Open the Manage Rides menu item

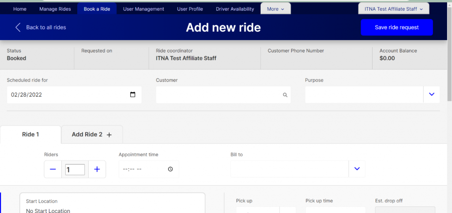pyautogui.click(x=55, y=9)
